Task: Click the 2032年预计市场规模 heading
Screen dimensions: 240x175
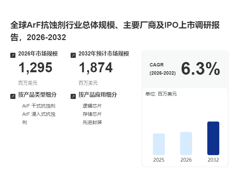Action: [x=104, y=54]
